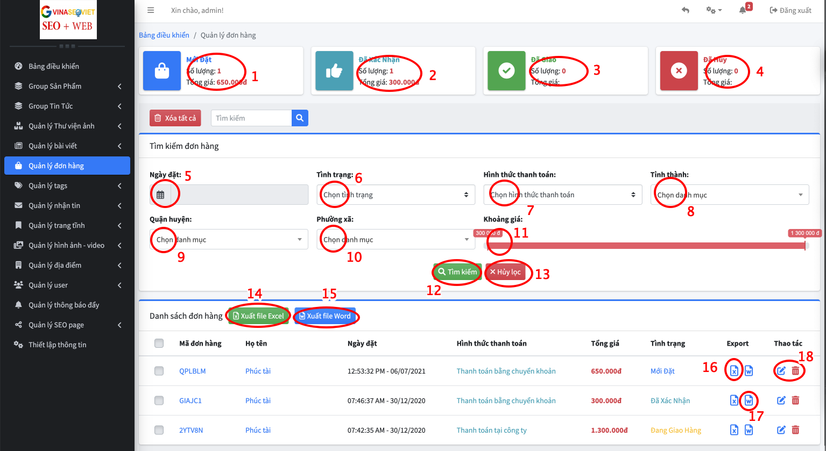Click the VINASEOVIET SEO + WEB logo
The width and height of the screenshot is (826, 451).
68,19
